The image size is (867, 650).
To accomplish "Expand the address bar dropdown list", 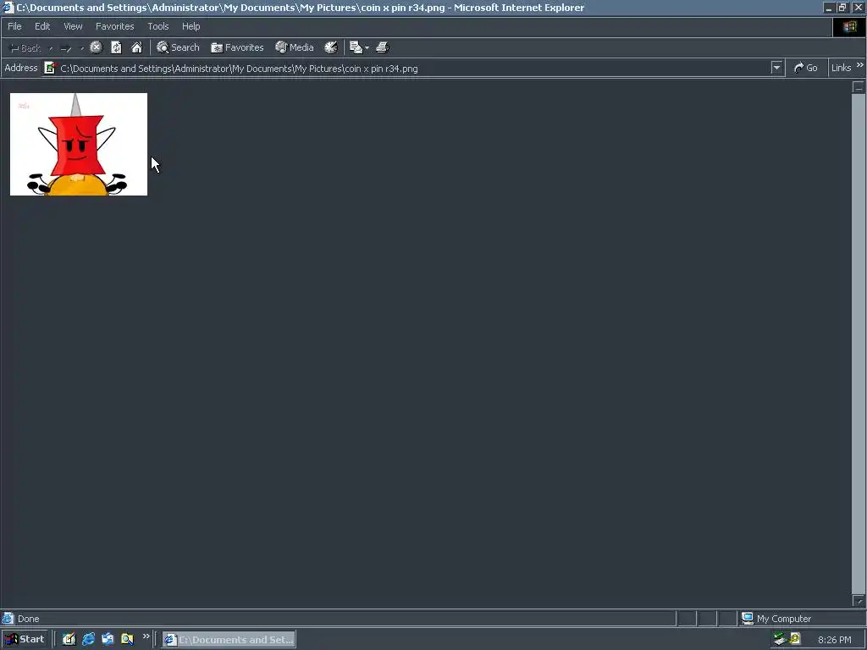I will [777, 68].
